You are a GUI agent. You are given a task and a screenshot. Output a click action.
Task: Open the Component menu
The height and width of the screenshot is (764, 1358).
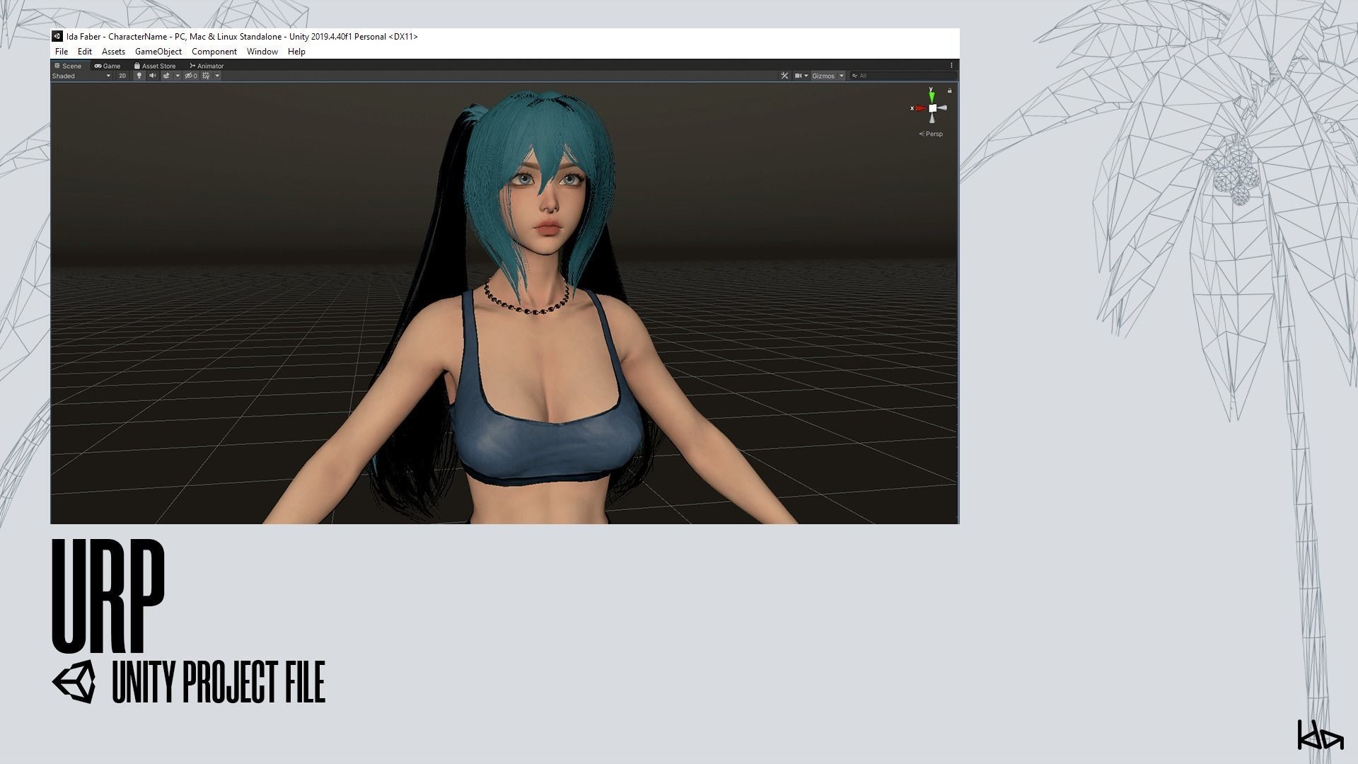tap(214, 52)
